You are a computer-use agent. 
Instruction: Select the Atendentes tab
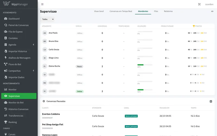click(143, 11)
